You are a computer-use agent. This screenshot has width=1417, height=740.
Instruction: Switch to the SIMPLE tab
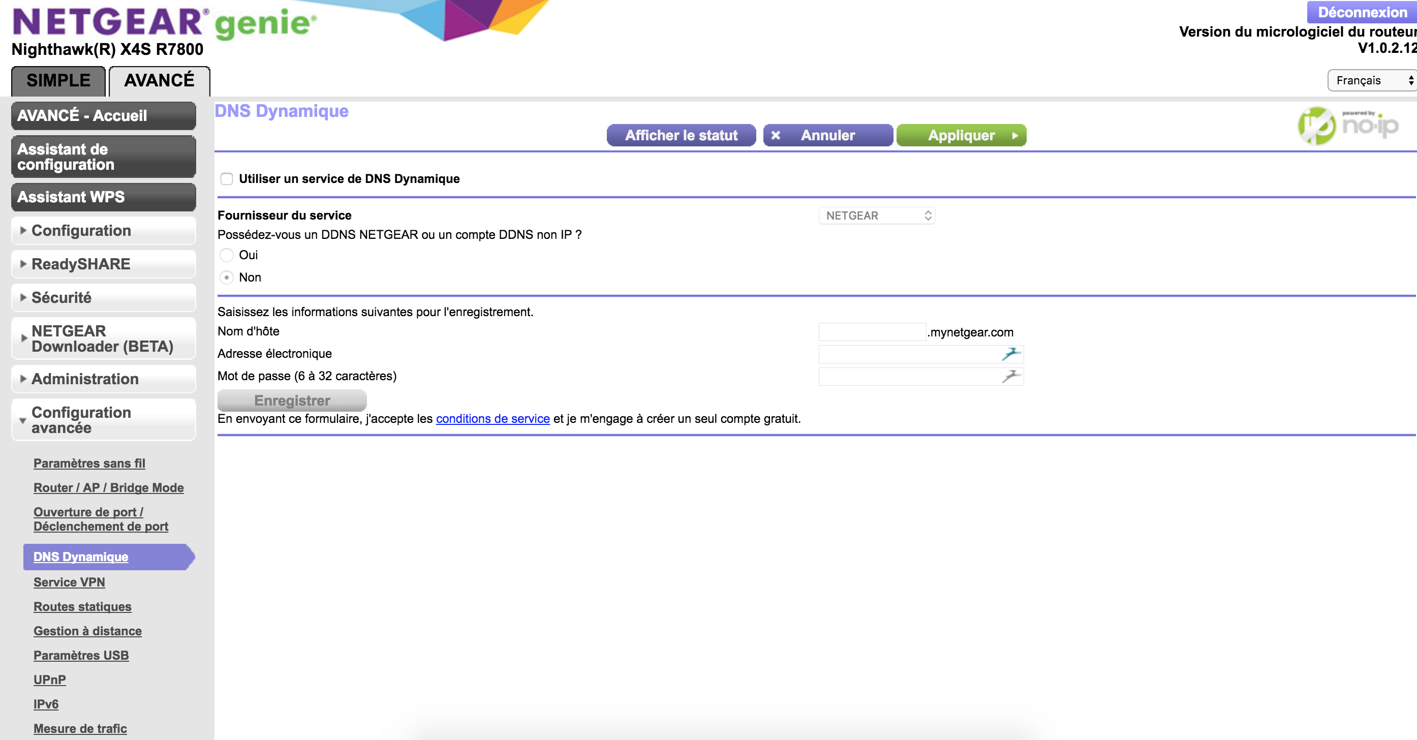58,80
